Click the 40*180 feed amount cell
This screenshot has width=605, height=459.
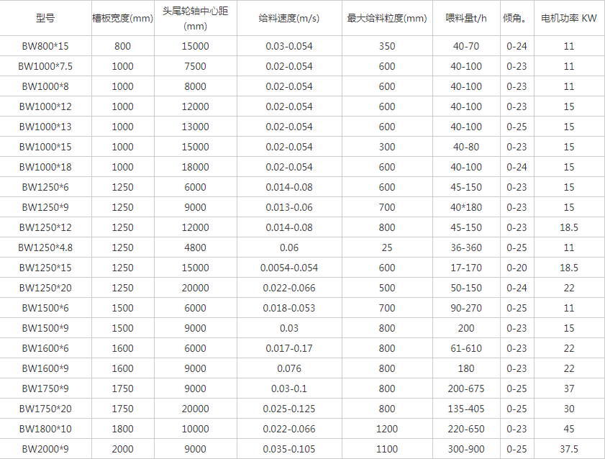click(x=465, y=207)
